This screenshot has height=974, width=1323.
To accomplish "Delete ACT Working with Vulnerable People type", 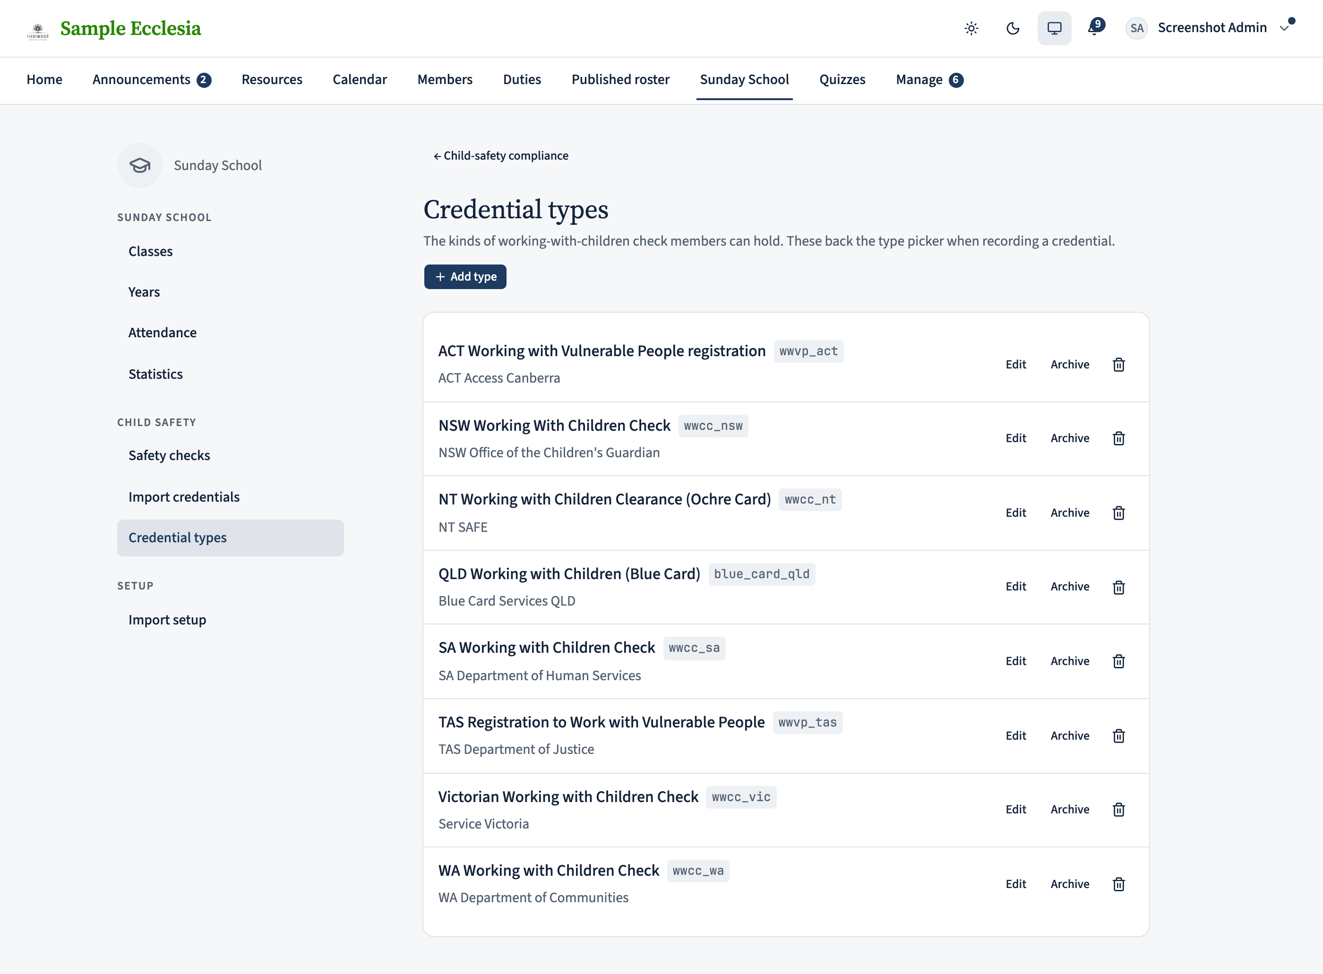I will tap(1118, 364).
